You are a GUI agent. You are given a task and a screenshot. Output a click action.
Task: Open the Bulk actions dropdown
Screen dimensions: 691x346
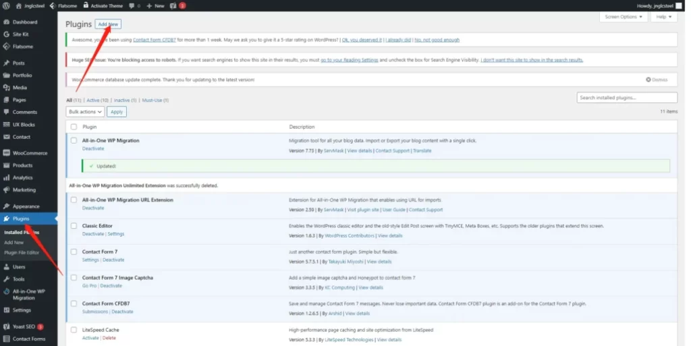(85, 112)
